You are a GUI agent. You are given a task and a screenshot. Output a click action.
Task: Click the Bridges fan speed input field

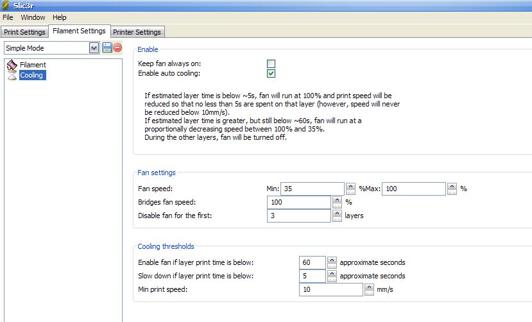299,202
